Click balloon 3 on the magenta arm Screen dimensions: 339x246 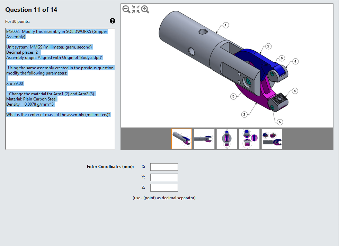(244, 114)
